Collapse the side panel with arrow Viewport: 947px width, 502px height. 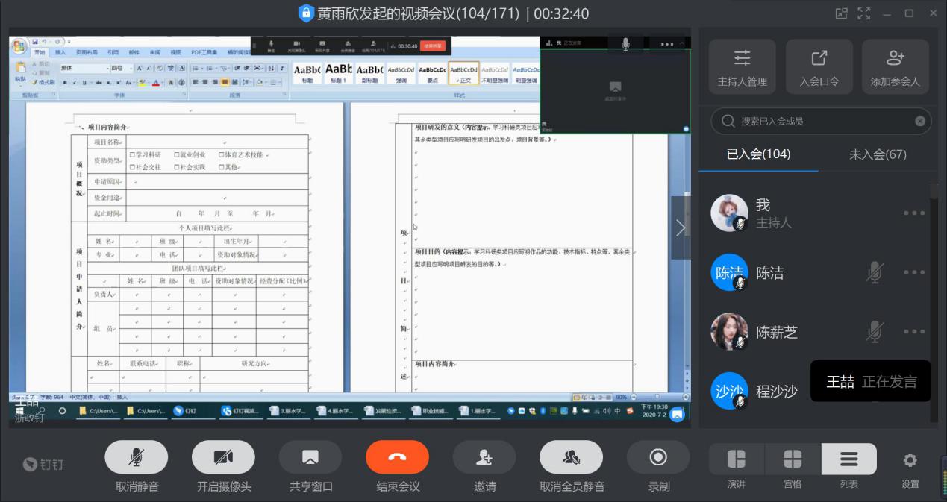680,228
